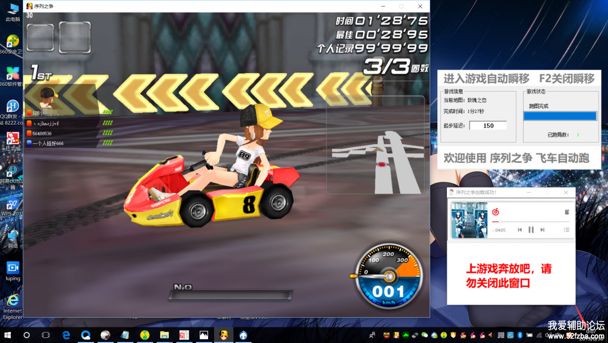Click the album cover thumbnail

pyautogui.click(x=469, y=220)
